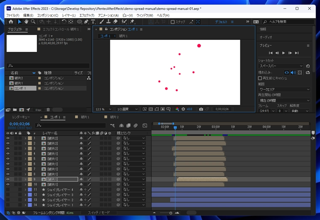
Task: Toggle the Snap checkbox in toolbar
Action: (173, 22)
